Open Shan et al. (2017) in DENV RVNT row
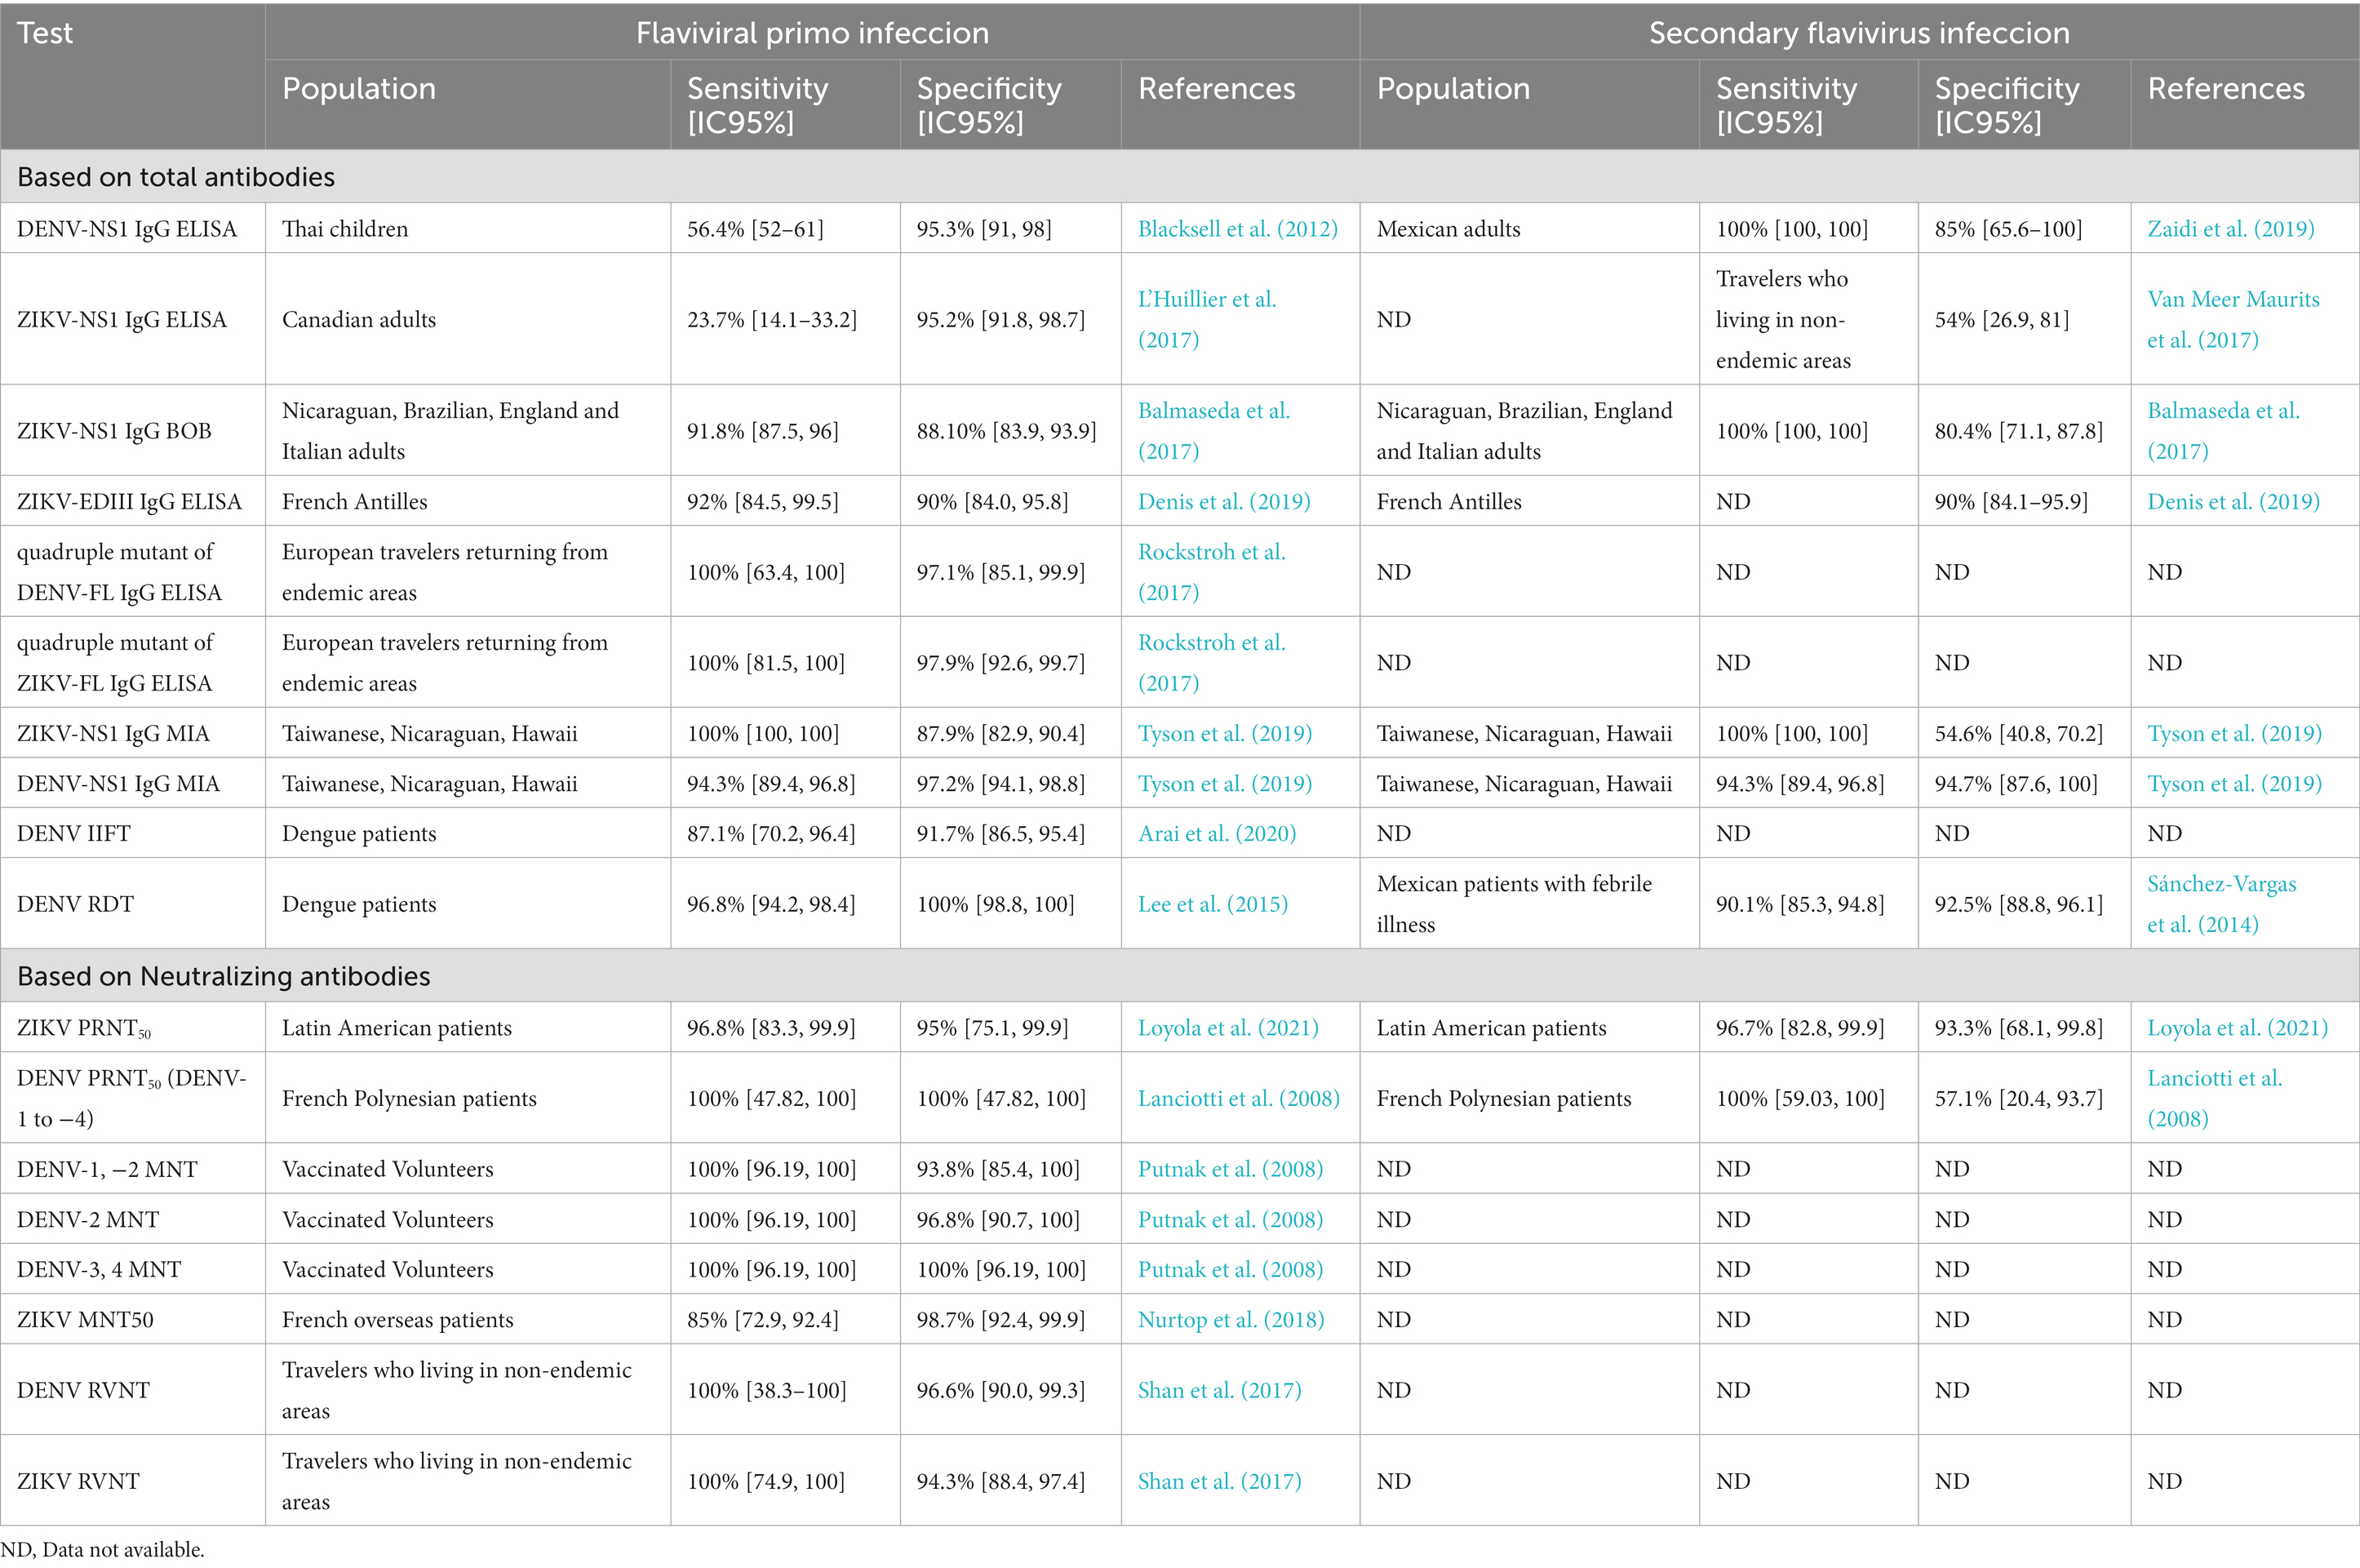 [1219, 1390]
